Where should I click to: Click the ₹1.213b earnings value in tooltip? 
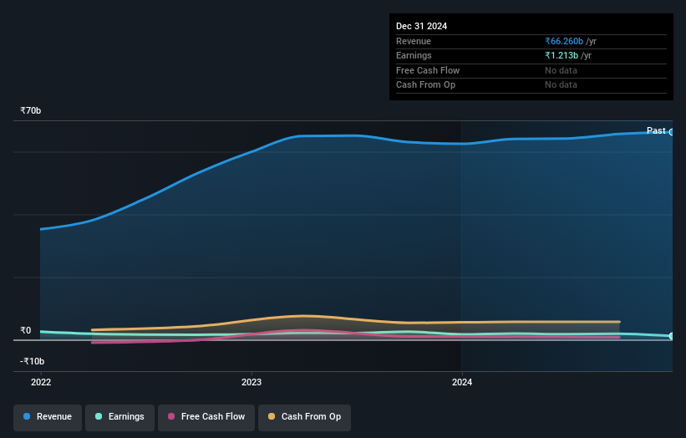tap(562, 55)
